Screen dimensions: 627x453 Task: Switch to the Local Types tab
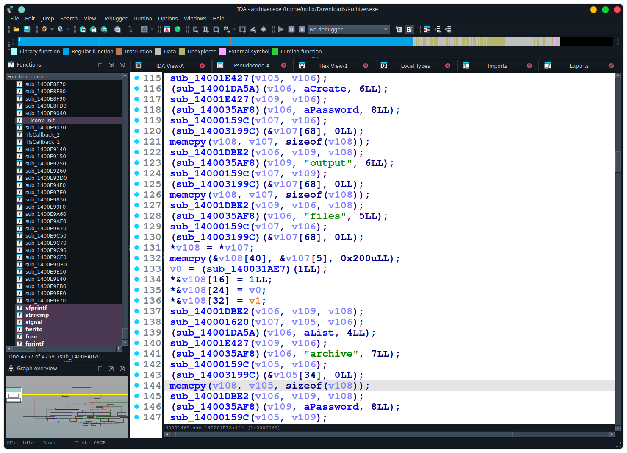click(x=415, y=66)
